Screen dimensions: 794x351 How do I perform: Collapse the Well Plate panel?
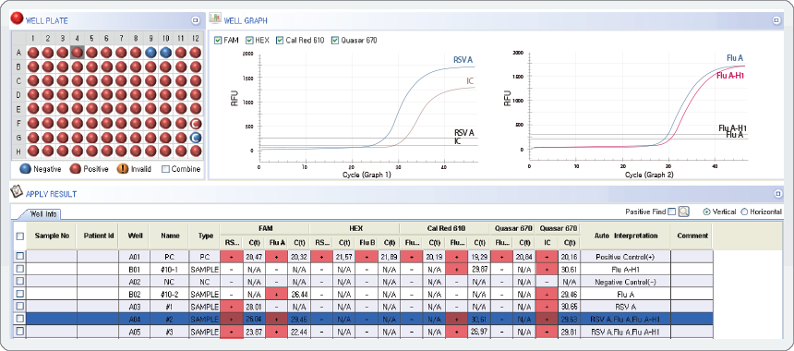196,20
